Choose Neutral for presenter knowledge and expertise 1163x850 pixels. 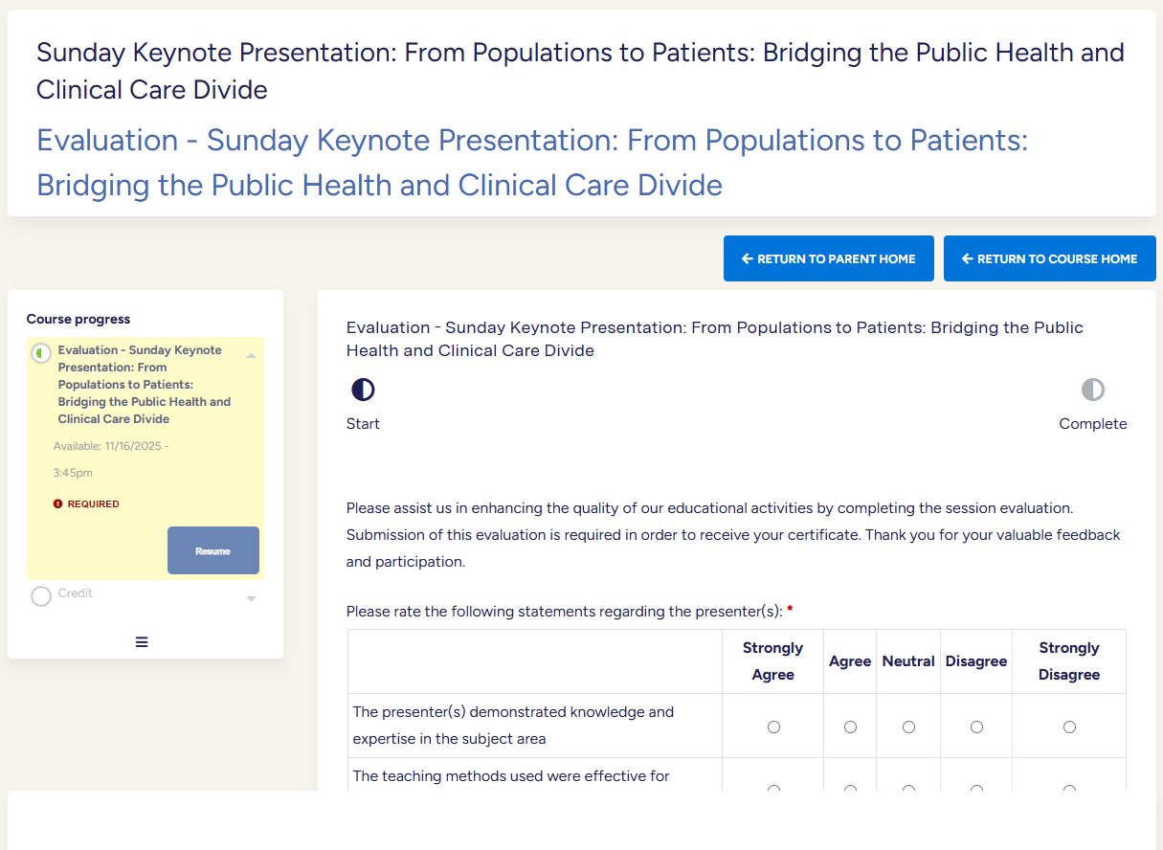pos(908,727)
